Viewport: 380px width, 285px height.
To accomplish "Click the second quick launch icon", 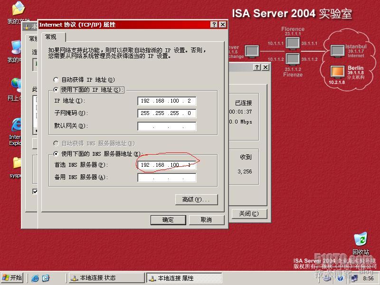I will click(46, 278).
